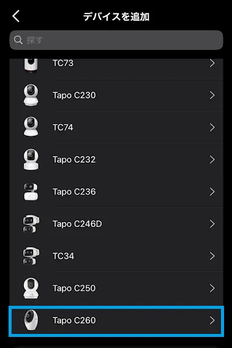Tap the Tapo C250 camera icon

tap(31, 288)
